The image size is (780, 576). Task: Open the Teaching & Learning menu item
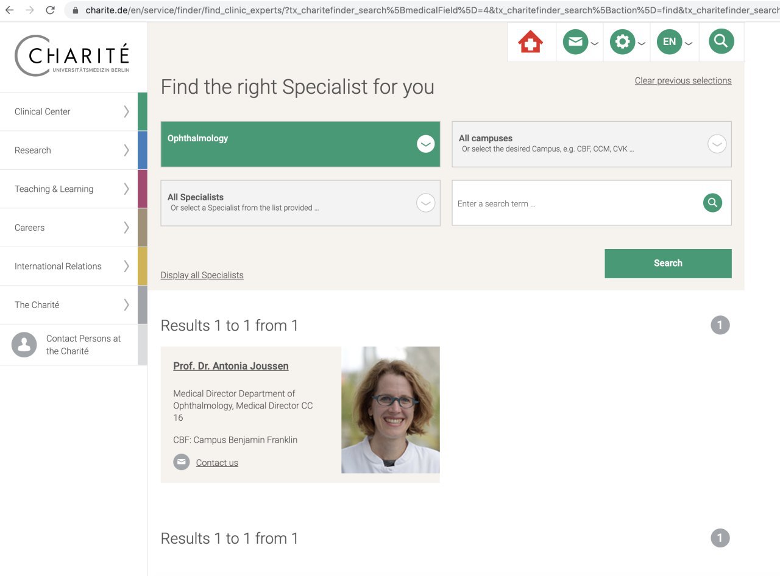[73, 189]
